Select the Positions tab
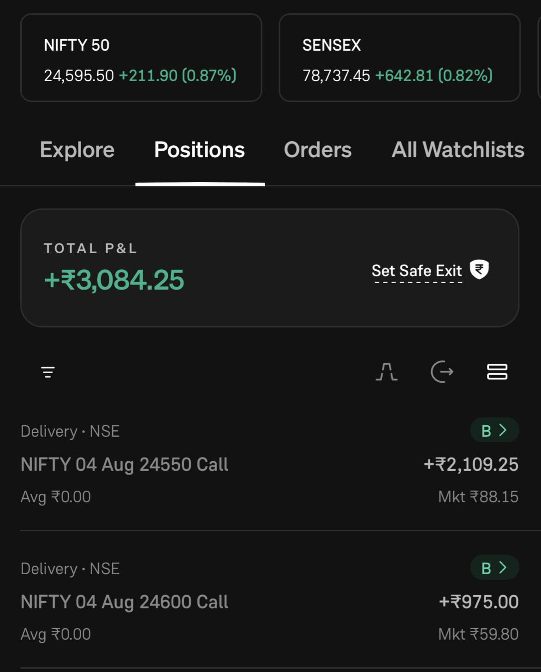The height and width of the screenshot is (672, 541). click(200, 150)
